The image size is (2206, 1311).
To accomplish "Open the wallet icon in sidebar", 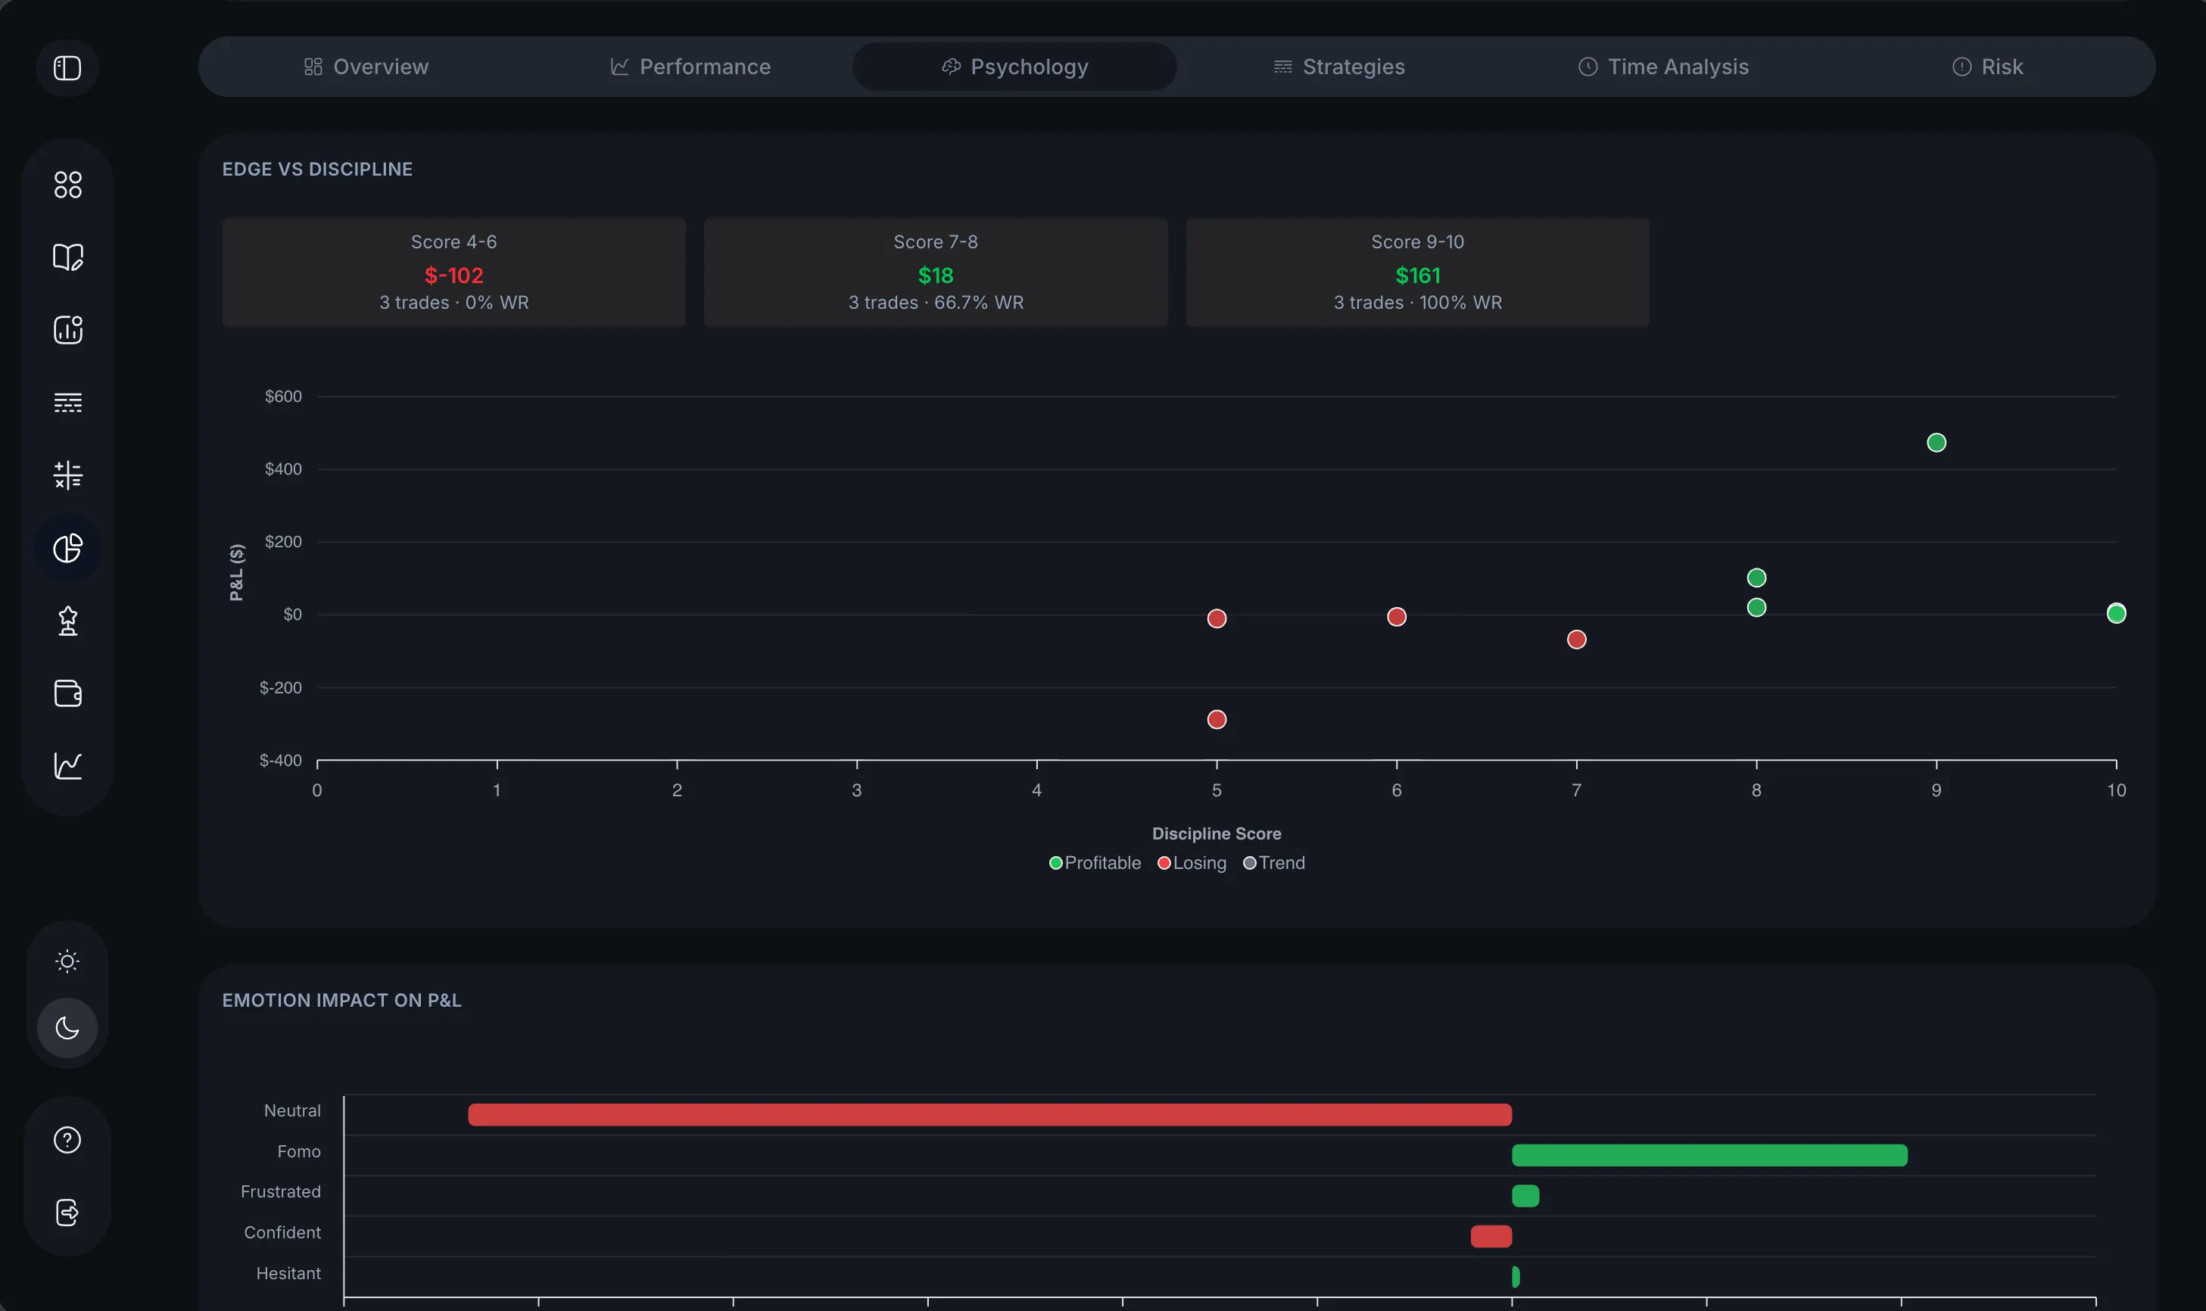I will [67, 693].
